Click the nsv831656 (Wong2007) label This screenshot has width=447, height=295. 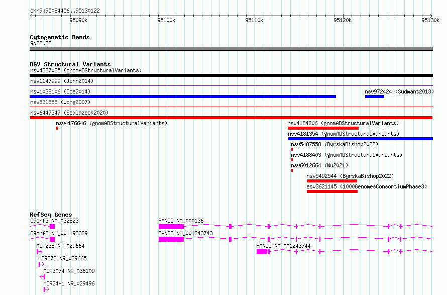pyautogui.click(x=60, y=102)
